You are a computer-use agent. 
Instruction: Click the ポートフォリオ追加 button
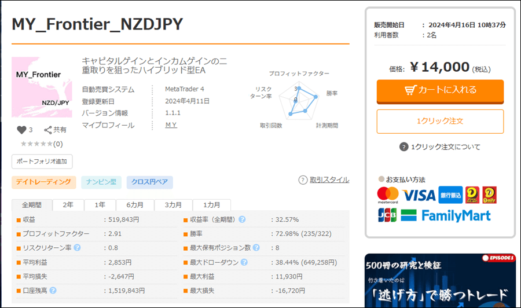(x=42, y=162)
